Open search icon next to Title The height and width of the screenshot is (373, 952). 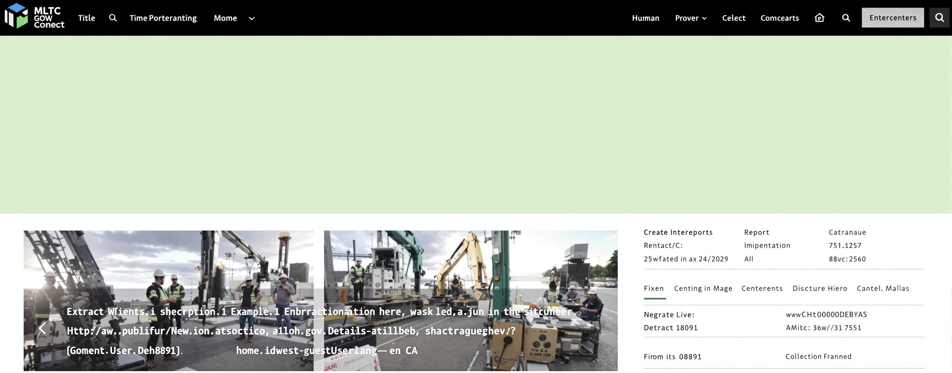113,18
